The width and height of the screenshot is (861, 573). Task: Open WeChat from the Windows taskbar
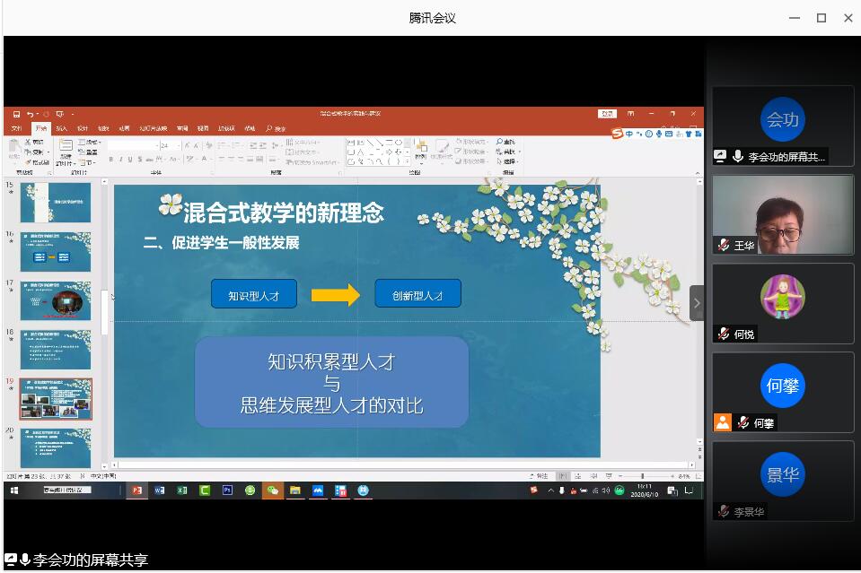pyautogui.click(x=272, y=491)
